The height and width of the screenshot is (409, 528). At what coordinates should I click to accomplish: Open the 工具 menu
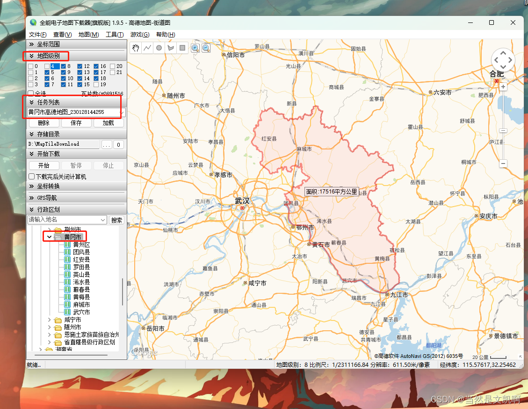coord(114,34)
